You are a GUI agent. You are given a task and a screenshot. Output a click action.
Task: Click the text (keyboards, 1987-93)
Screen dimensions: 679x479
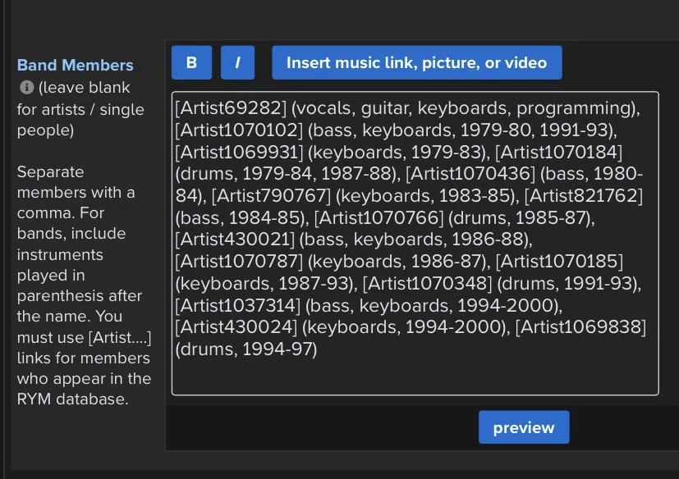tap(264, 284)
